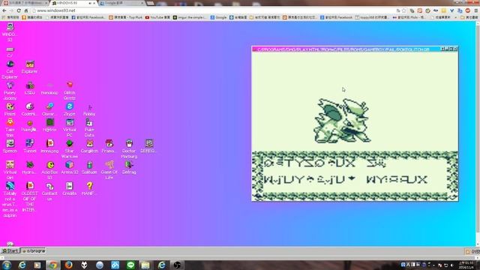The width and height of the screenshot is (480, 270).
Task: Open the Doctor Marburg icon
Action: tap(129, 149)
